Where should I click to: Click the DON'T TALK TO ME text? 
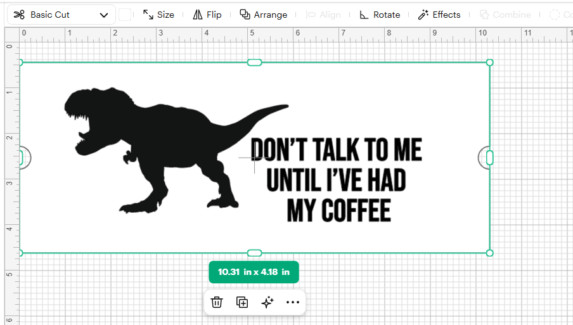(336, 150)
